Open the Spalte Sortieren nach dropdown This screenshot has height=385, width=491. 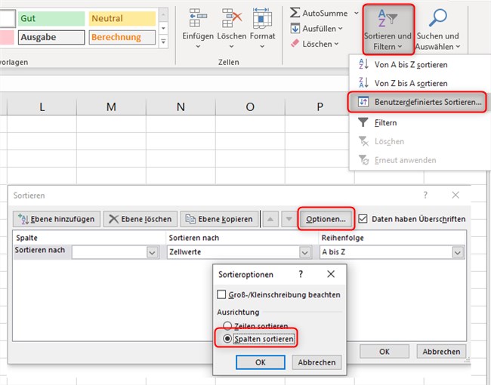pos(152,252)
